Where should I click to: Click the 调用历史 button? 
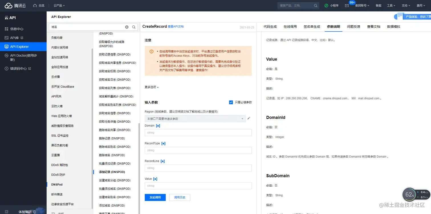(180, 197)
